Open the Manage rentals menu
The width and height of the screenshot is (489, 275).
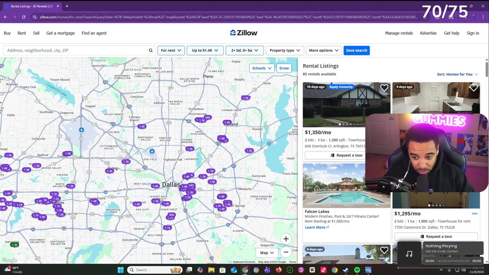pos(399,33)
